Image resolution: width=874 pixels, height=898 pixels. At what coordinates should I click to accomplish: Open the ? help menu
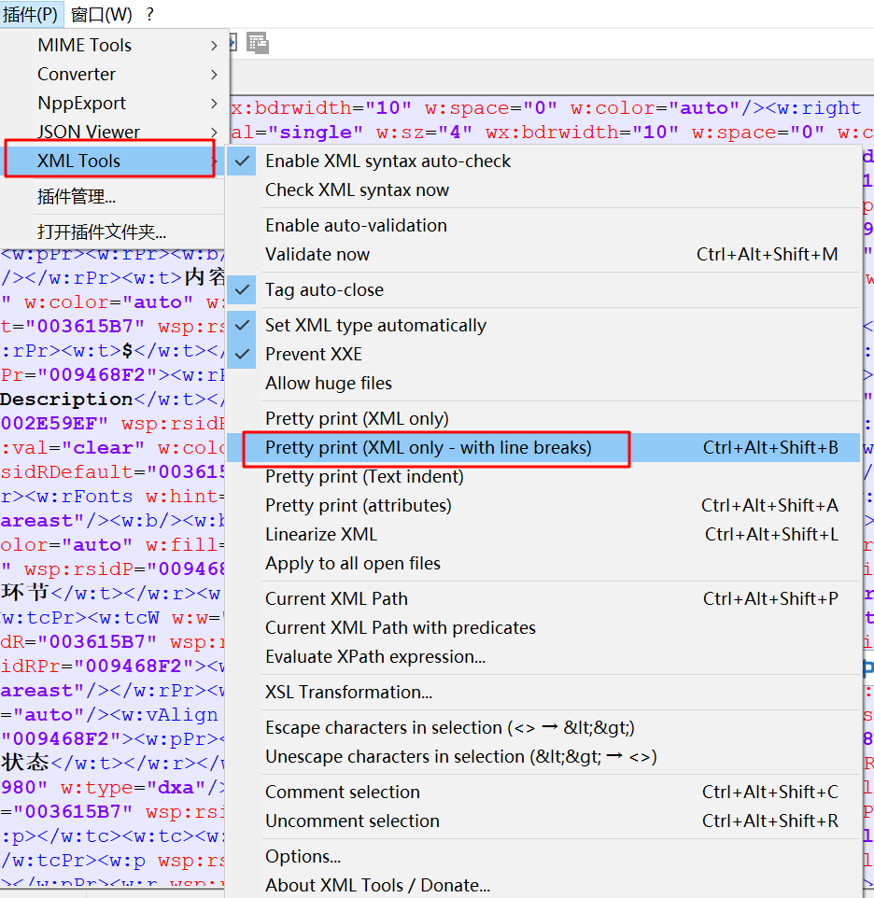(x=149, y=14)
